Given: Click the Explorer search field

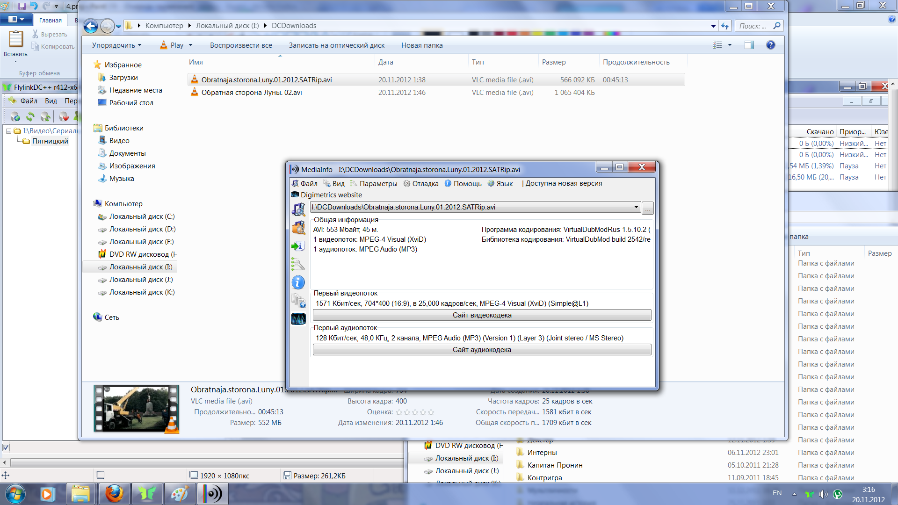Looking at the screenshot, I should coord(759,26).
